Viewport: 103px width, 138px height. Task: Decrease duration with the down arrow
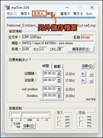tap(59, 97)
